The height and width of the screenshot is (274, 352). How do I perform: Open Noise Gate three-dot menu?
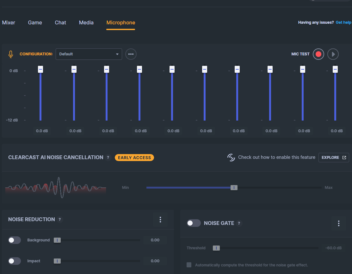point(338,223)
